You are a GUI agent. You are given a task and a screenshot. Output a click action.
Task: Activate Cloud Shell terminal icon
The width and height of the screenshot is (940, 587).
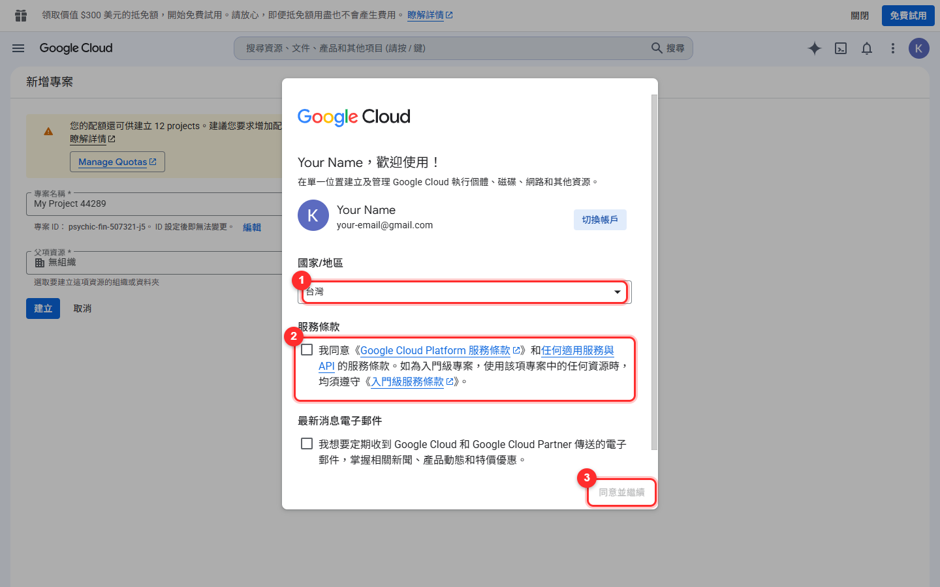(x=841, y=48)
